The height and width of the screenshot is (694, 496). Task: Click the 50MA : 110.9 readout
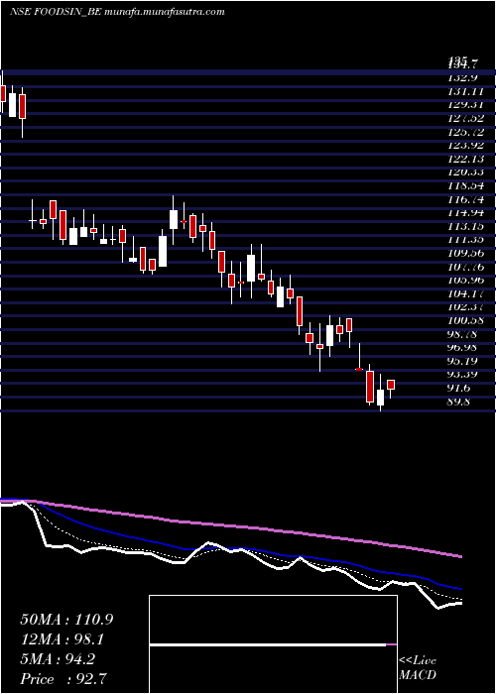tap(66, 620)
